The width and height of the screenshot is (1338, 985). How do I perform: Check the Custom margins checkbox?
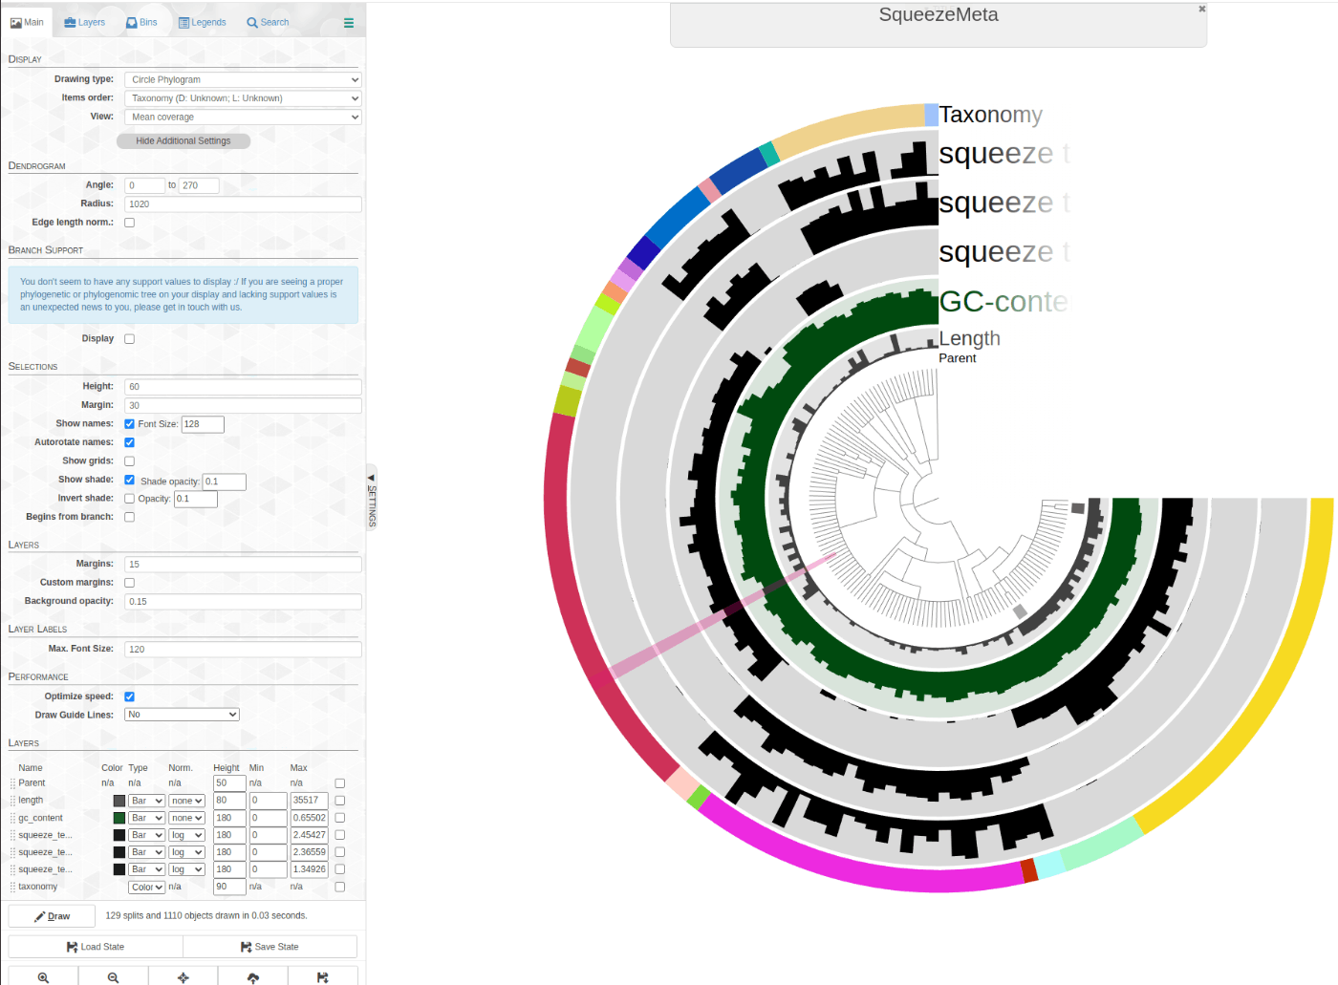(x=130, y=583)
